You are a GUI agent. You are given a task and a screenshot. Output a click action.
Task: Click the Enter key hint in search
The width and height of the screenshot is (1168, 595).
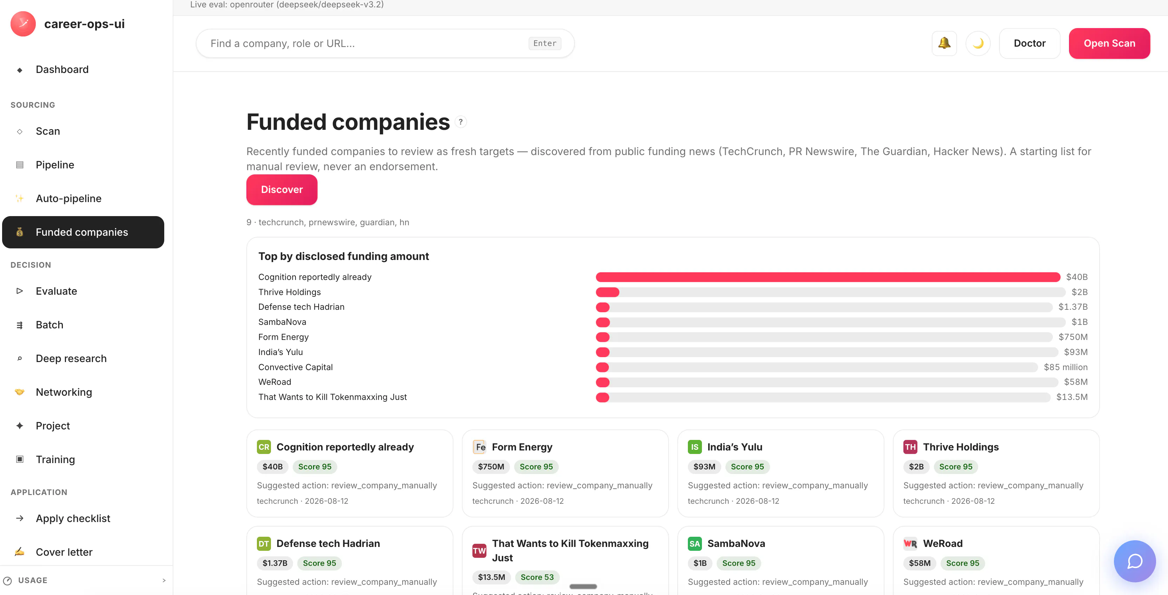pos(545,44)
